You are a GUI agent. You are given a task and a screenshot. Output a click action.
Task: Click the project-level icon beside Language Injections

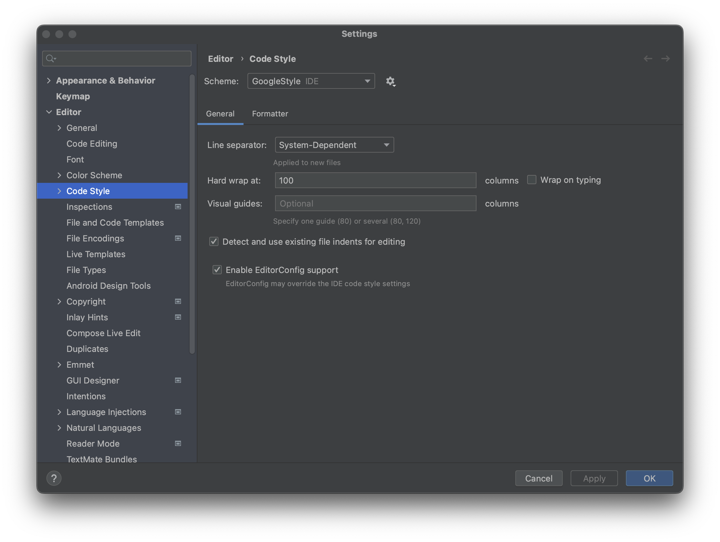click(x=178, y=412)
